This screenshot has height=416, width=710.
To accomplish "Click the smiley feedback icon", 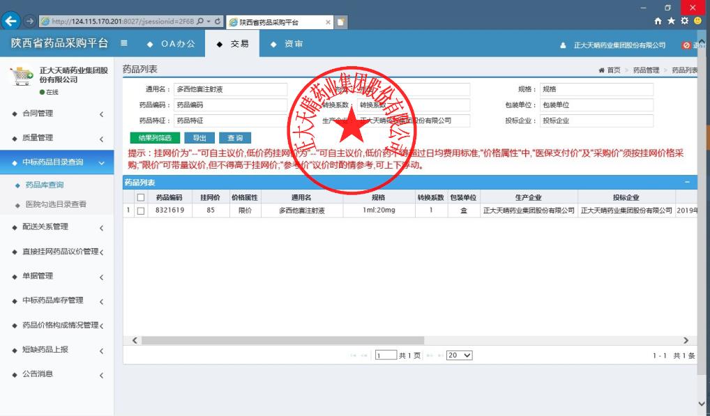I will click(x=697, y=21).
